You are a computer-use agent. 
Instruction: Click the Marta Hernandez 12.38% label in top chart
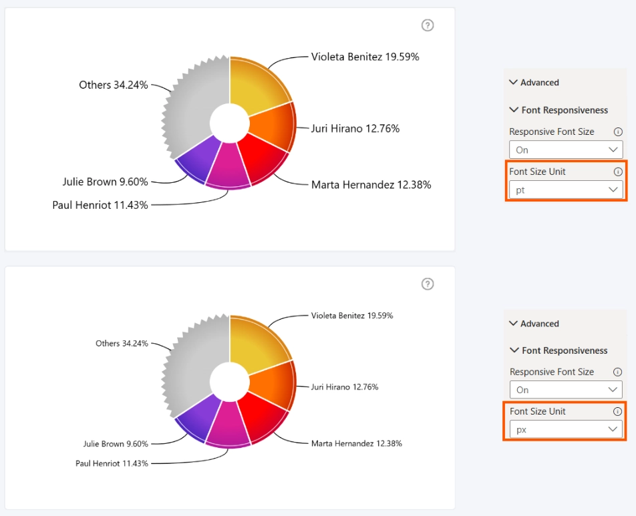coord(371,185)
